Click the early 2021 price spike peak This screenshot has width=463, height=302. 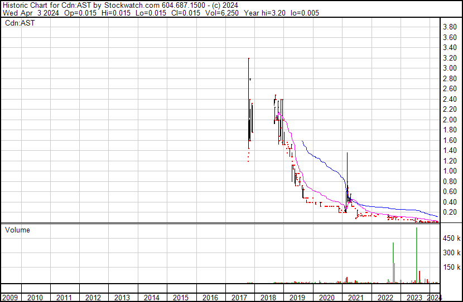pos(347,153)
